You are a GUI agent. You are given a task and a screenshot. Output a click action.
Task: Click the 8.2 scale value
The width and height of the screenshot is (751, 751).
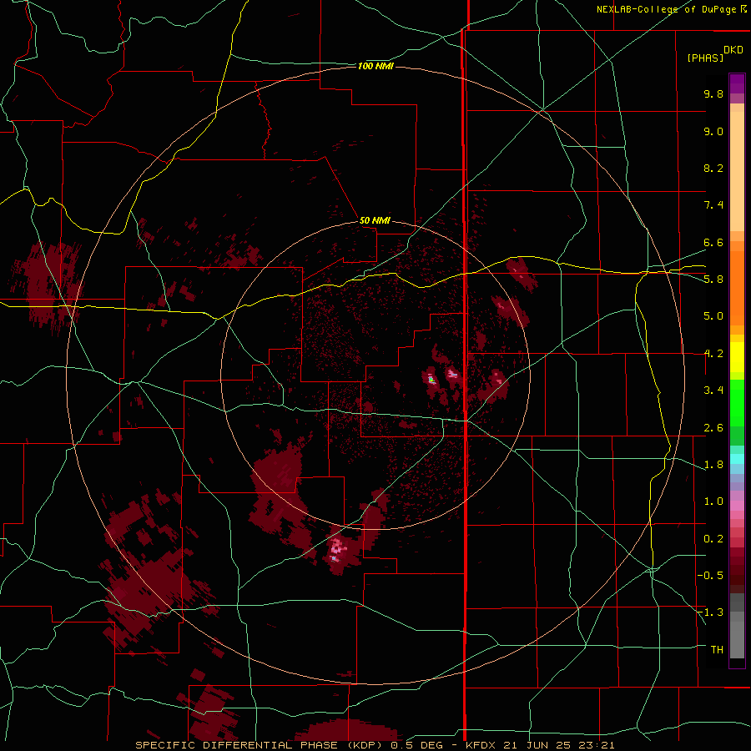tap(713, 168)
